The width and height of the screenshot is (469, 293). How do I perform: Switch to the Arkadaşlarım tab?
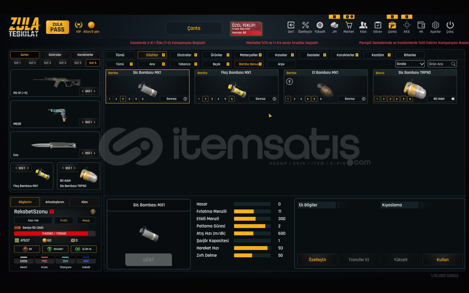55,202
